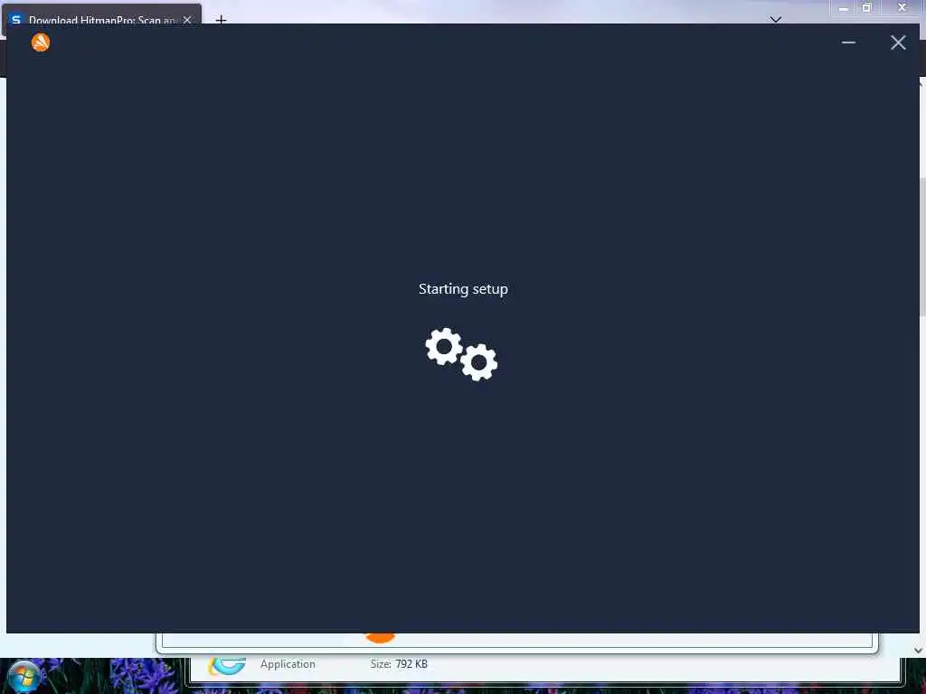Expand the browser tab search chevron
Screen dimensions: 926x694
point(775,20)
